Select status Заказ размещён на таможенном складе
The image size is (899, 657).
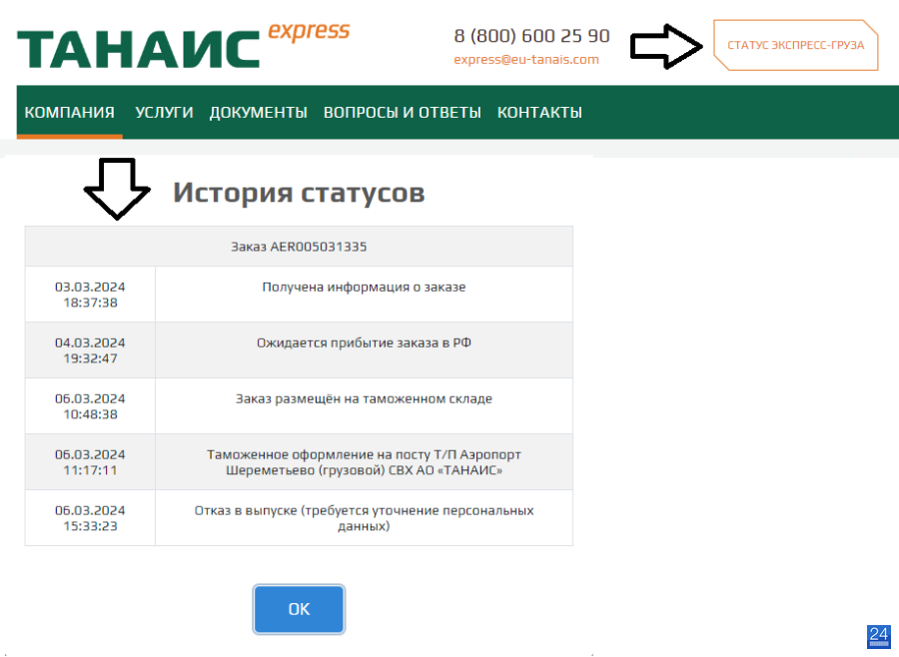coord(364,399)
